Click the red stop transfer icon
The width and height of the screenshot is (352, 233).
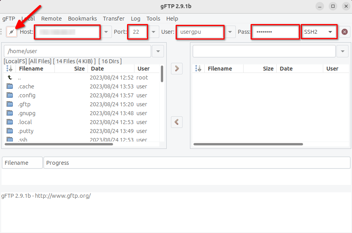point(344,32)
